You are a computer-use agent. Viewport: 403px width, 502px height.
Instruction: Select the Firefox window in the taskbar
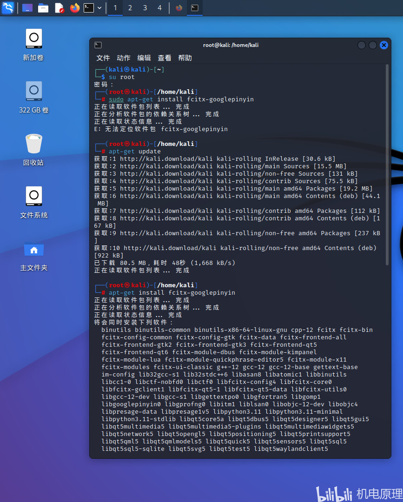(x=179, y=8)
